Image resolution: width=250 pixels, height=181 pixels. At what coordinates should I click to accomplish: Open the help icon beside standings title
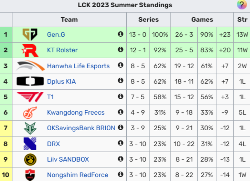click(x=242, y=5)
